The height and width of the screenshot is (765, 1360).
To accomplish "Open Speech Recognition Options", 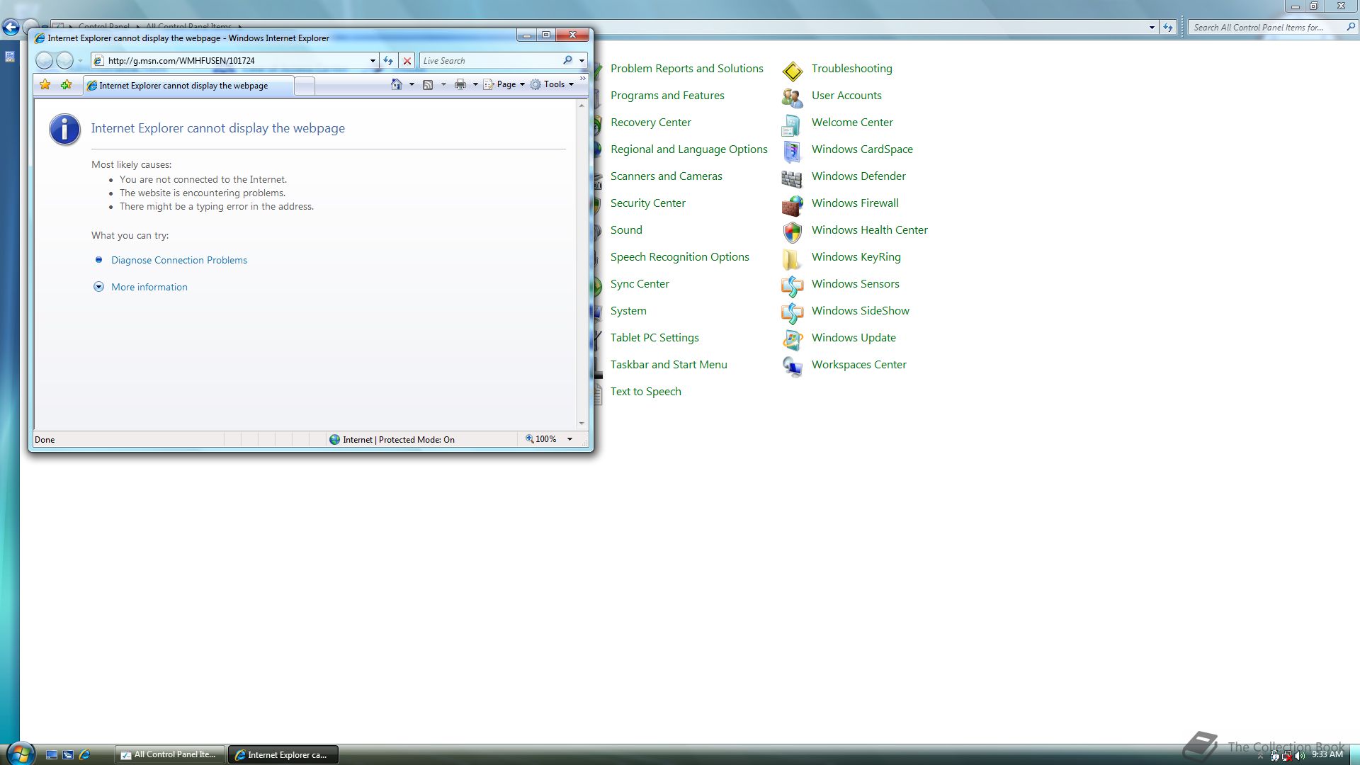I will coord(679,257).
